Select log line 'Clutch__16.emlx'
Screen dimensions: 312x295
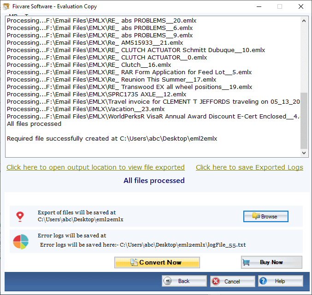tap(89, 65)
